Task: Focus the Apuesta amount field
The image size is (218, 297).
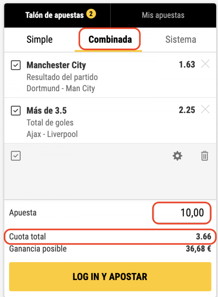Action: click(x=182, y=213)
